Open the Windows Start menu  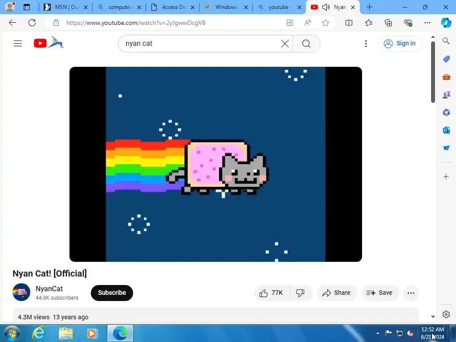tap(11, 334)
